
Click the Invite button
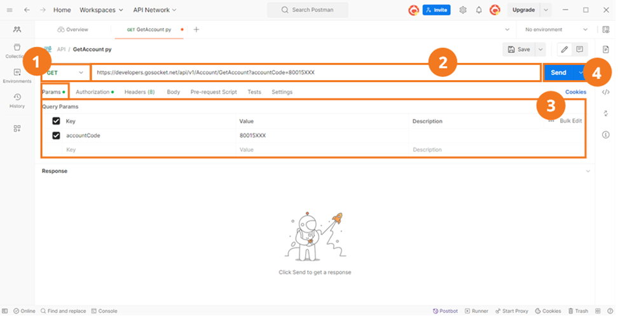tap(436, 10)
